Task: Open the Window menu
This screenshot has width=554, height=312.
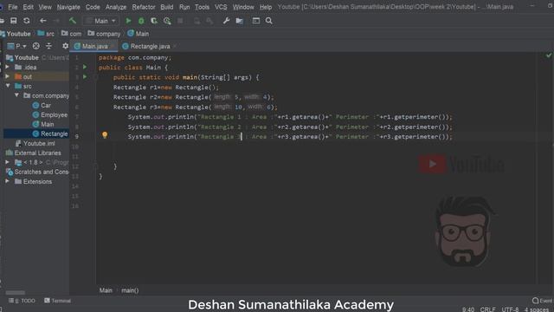Action: click(243, 7)
